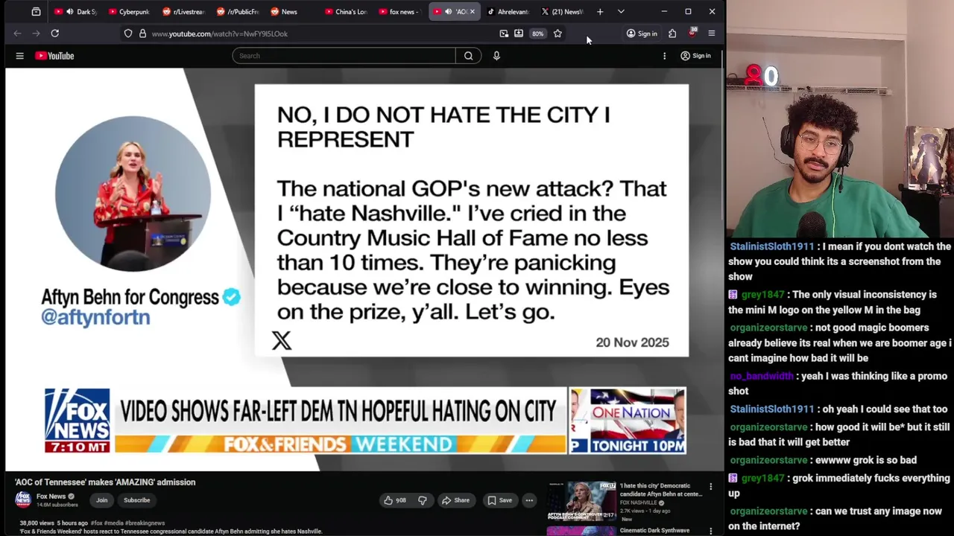
Task: Open 'I hate this city' Democratic candidate title
Action: 661,490
